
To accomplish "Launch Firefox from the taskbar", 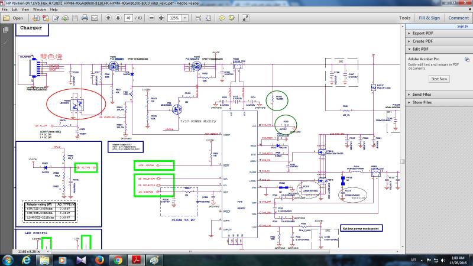I will [99, 260].
